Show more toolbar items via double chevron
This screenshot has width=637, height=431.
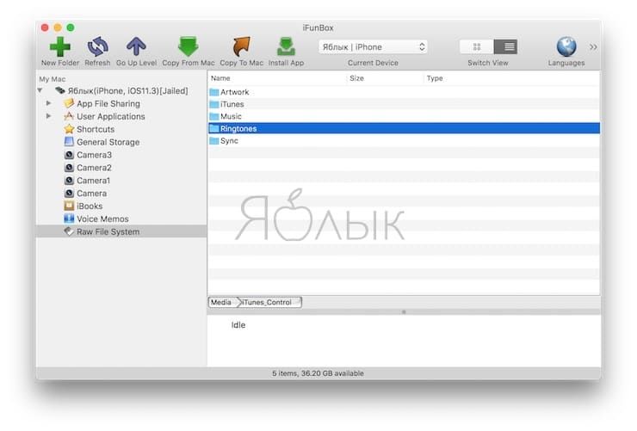pyautogui.click(x=593, y=47)
